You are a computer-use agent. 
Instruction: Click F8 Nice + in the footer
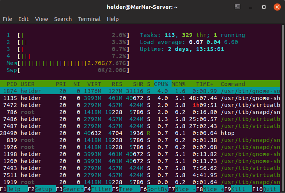pos(210,189)
